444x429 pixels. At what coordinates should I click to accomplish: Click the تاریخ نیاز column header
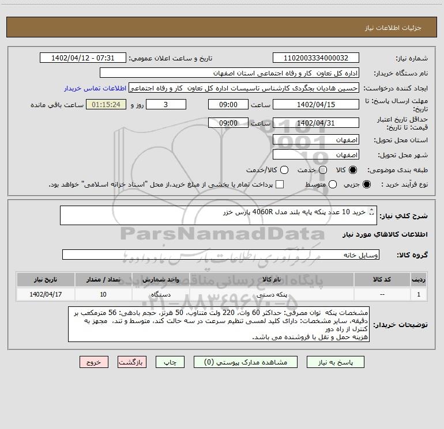click(x=46, y=279)
